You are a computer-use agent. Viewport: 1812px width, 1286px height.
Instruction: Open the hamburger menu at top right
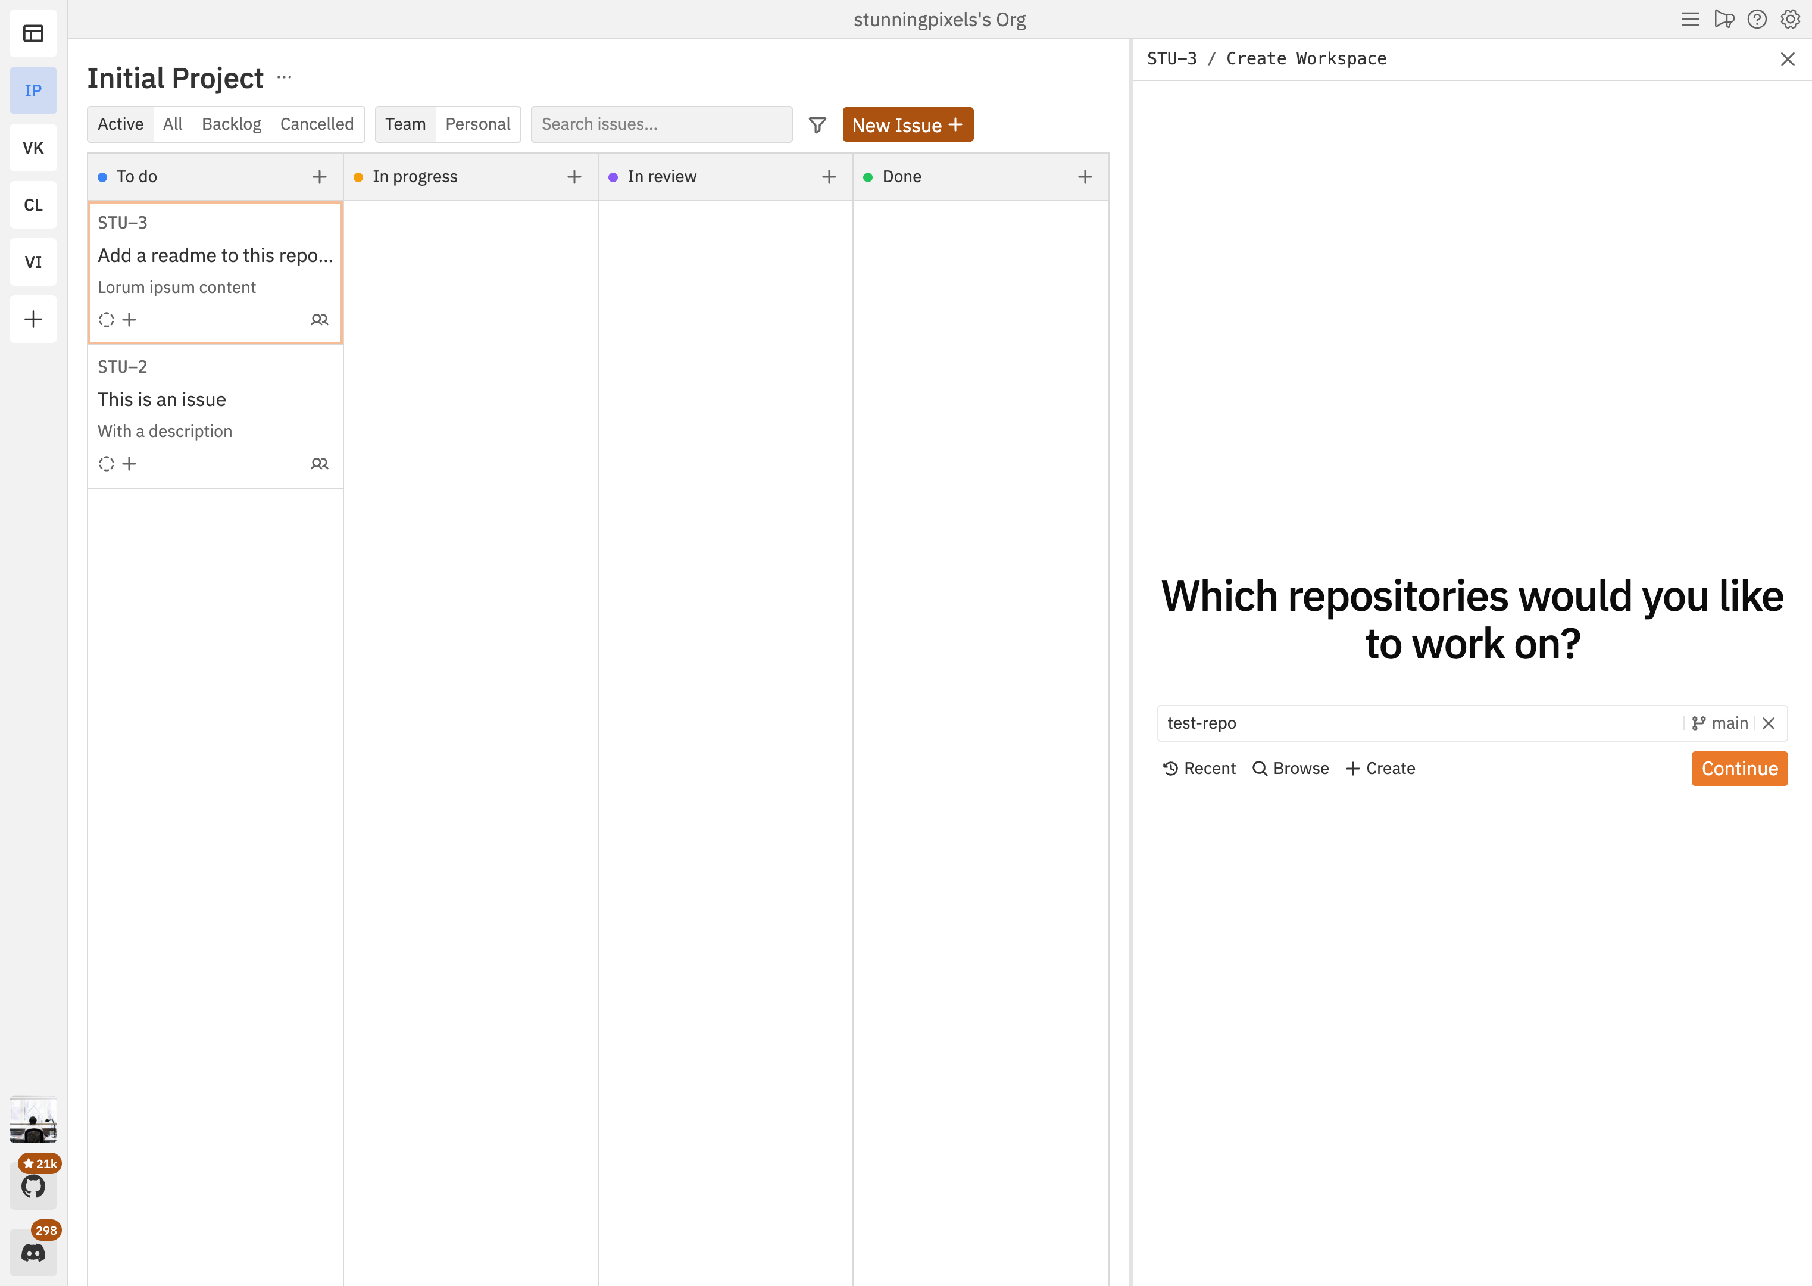pyautogui.click(x=1690, y=19)
